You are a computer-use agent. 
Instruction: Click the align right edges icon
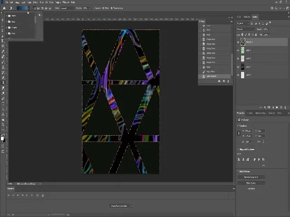pyautogui.click(x=248, y=160)
